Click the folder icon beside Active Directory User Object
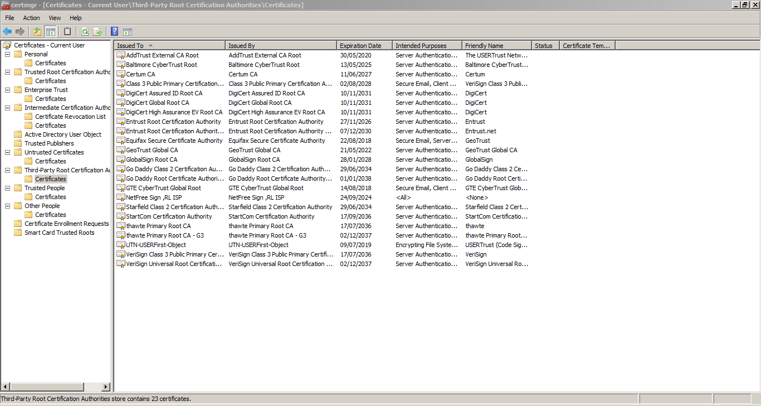The image size is (761, 406). click(x=18, y=134)
